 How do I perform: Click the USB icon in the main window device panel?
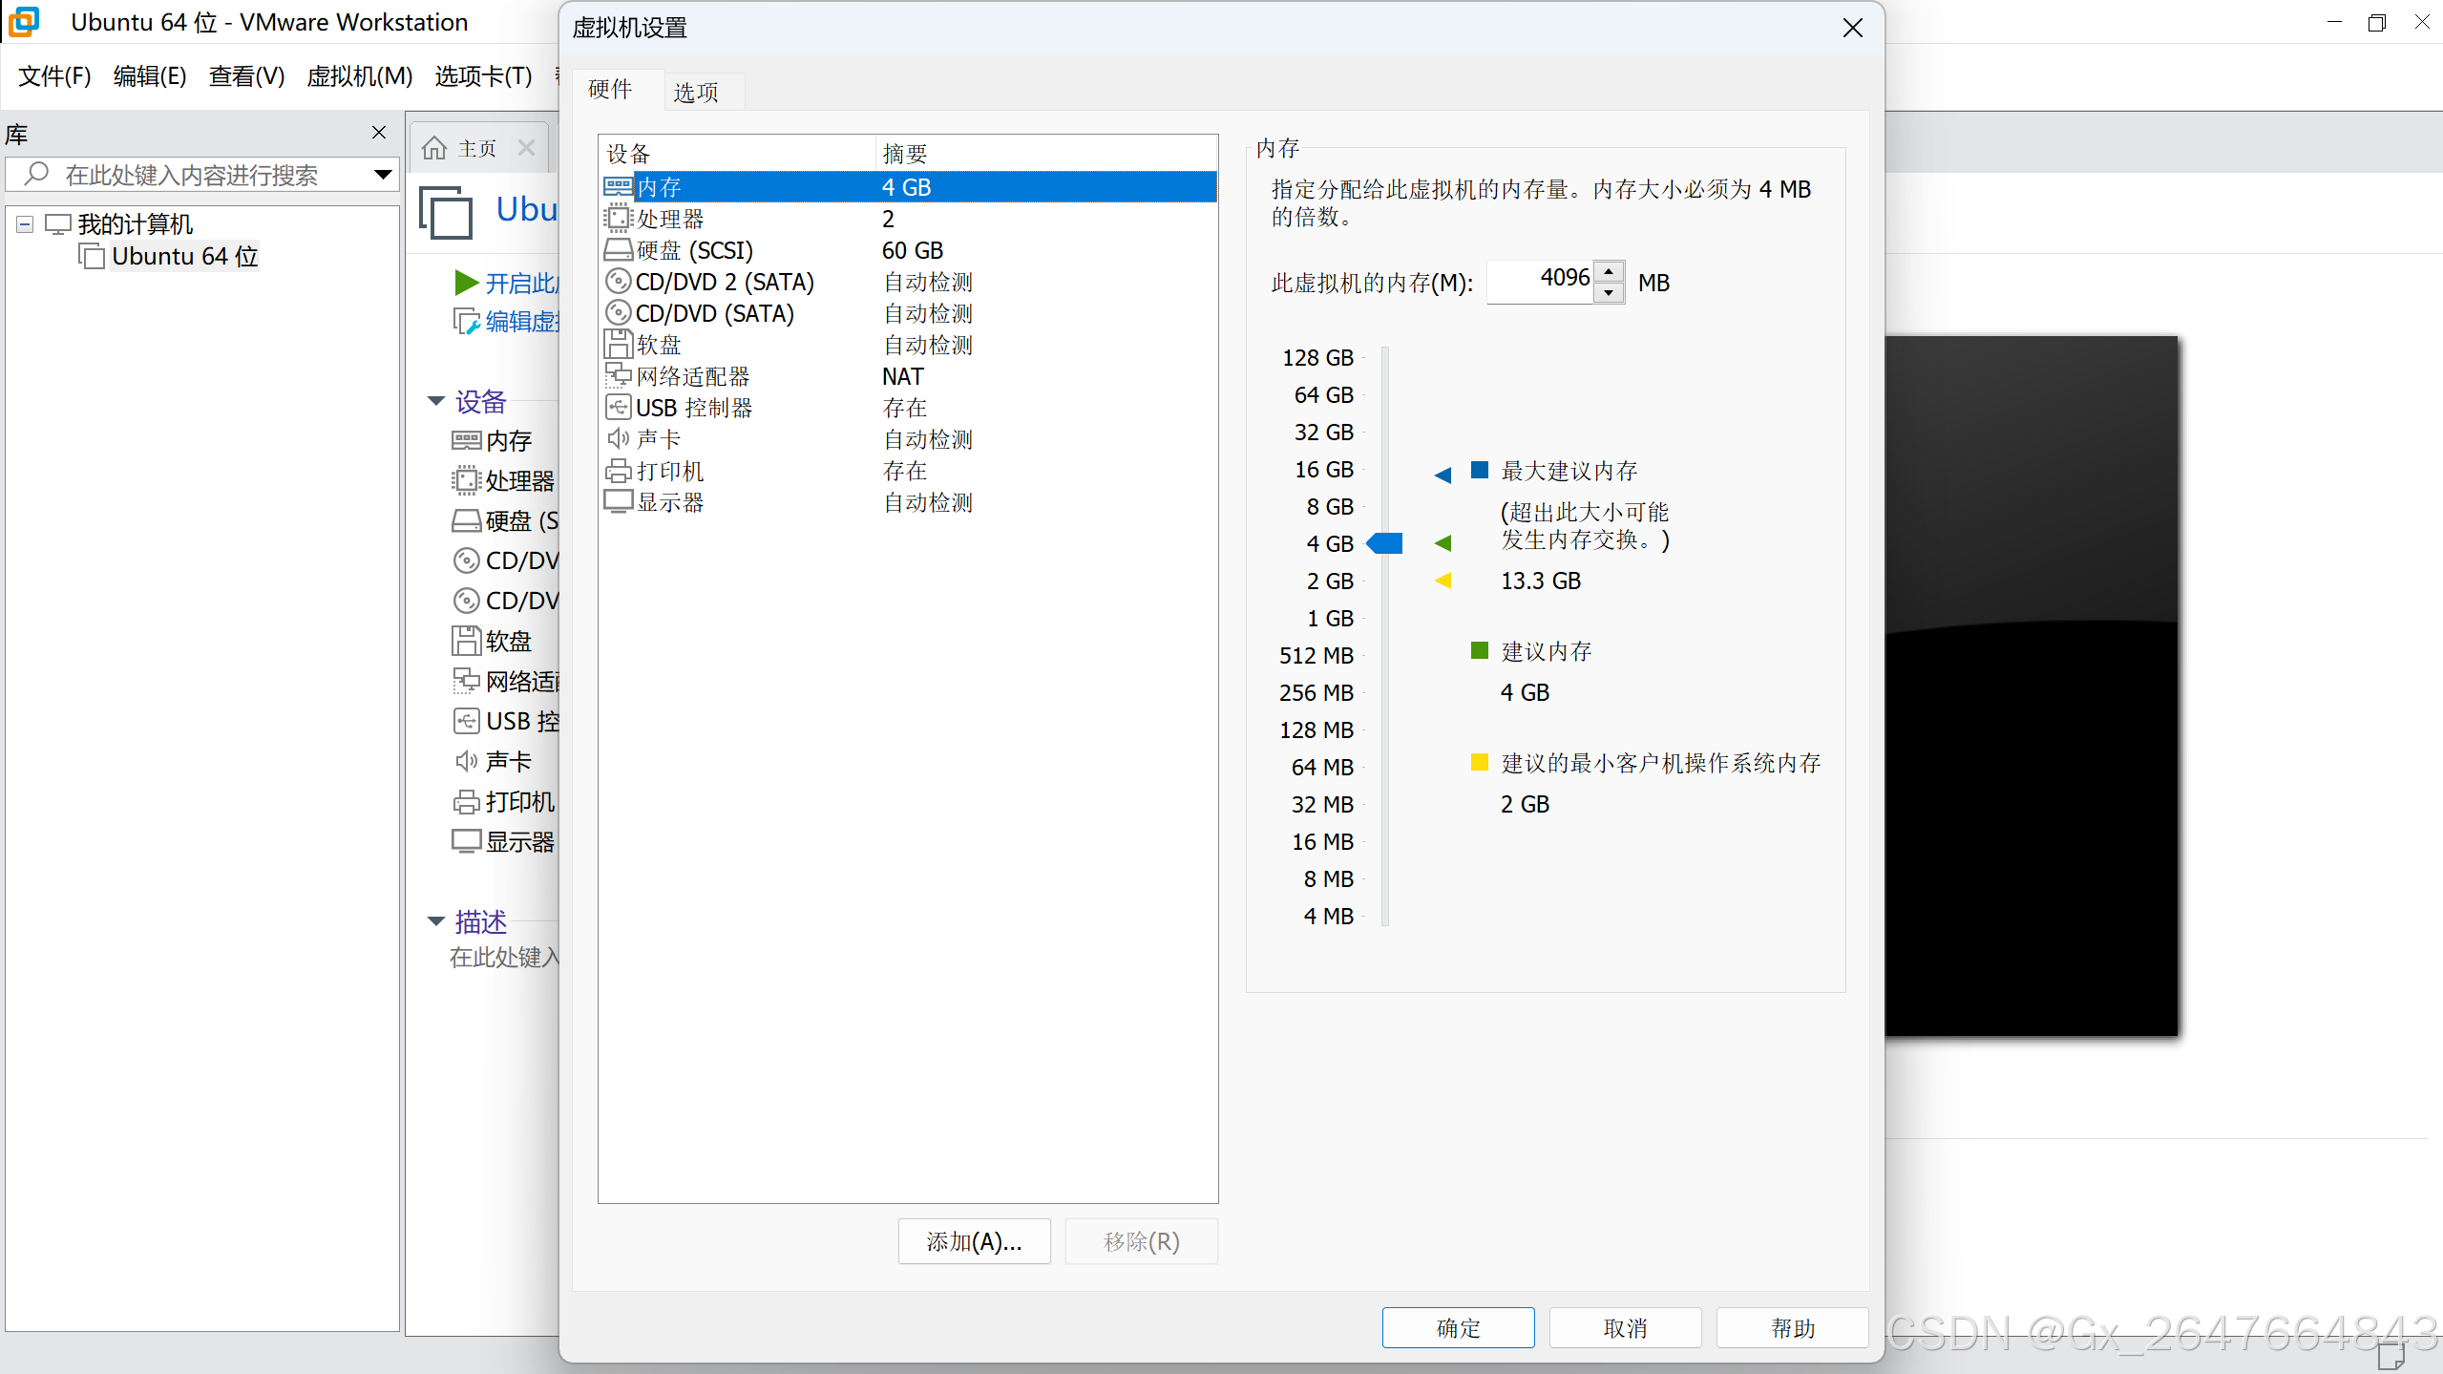tap(466, 721)
